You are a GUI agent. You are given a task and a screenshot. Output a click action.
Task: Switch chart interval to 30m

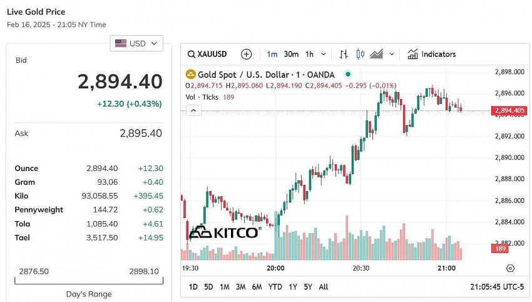tap(291, 55)
